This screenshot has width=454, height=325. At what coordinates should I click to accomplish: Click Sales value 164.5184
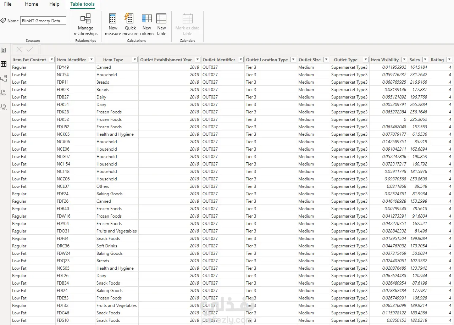418,67
